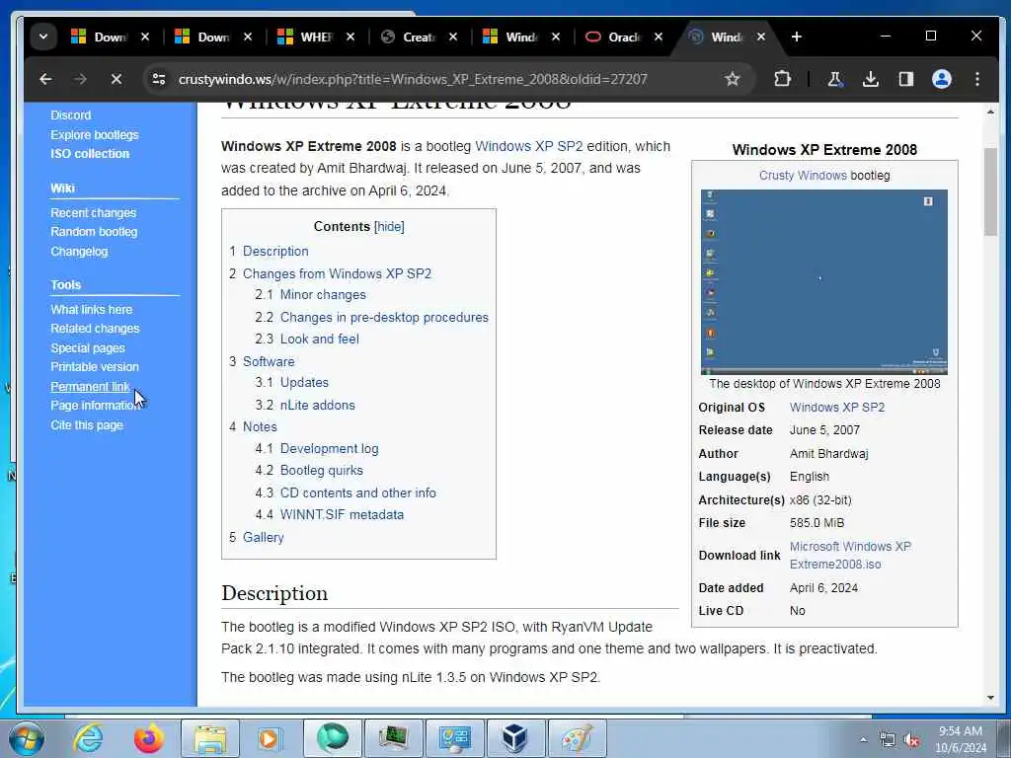This screenshot has width=1011, height=758.
Task: Open the tab search dropdown arrow
Action: point(43,37)
